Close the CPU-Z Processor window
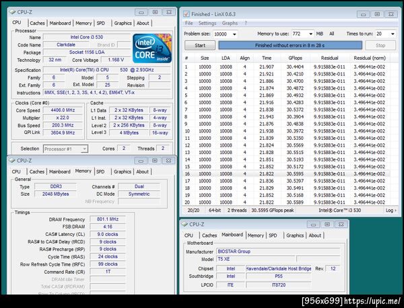Screen dimensions: 404x308 click(169, 12)
